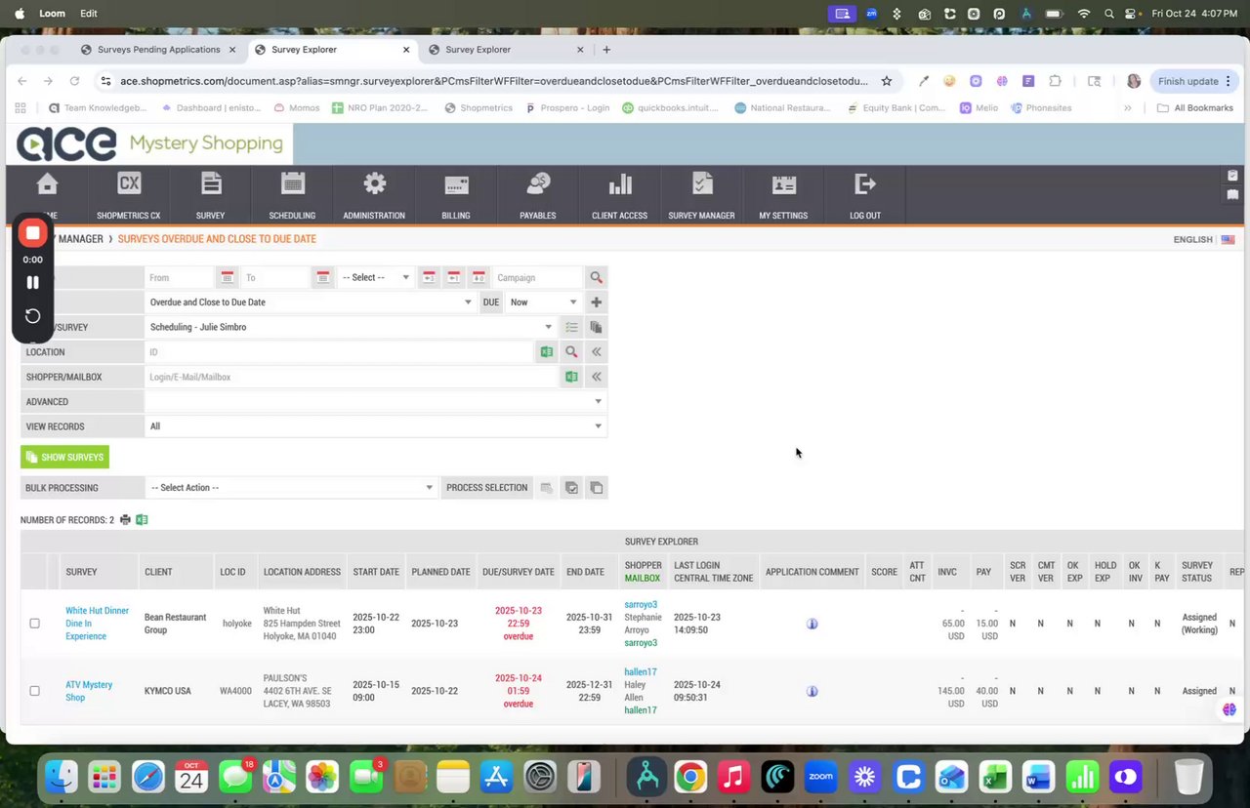Expand the Advanced filter dropdown
The width and height of the screenshot is (1250, 808).
coord(375,401)
